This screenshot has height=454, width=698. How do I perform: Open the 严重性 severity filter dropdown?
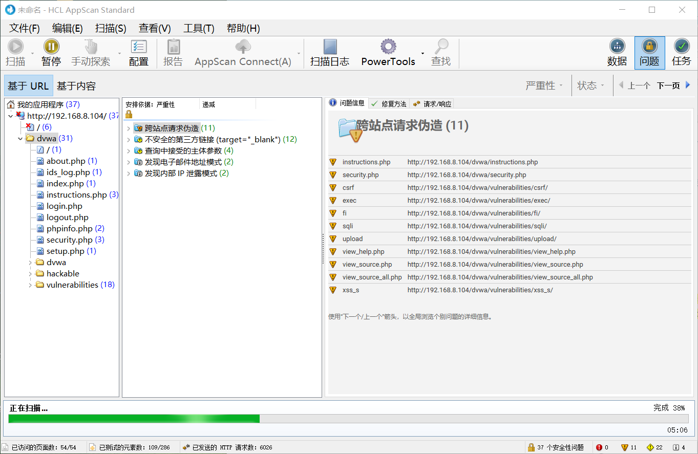point(544,85)
